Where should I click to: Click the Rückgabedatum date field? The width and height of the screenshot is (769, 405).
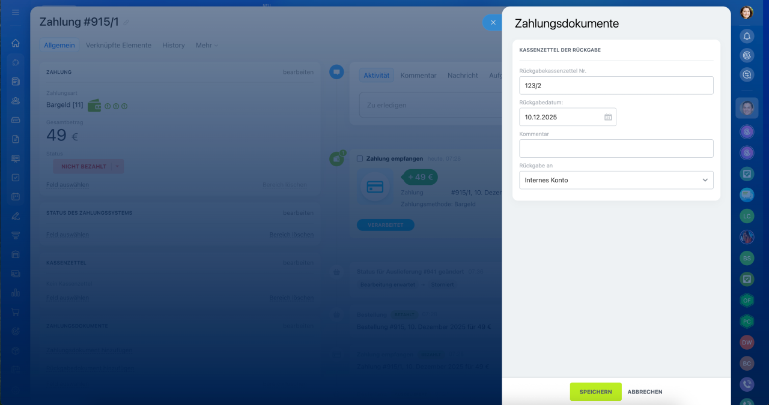(x=568, y=117)
